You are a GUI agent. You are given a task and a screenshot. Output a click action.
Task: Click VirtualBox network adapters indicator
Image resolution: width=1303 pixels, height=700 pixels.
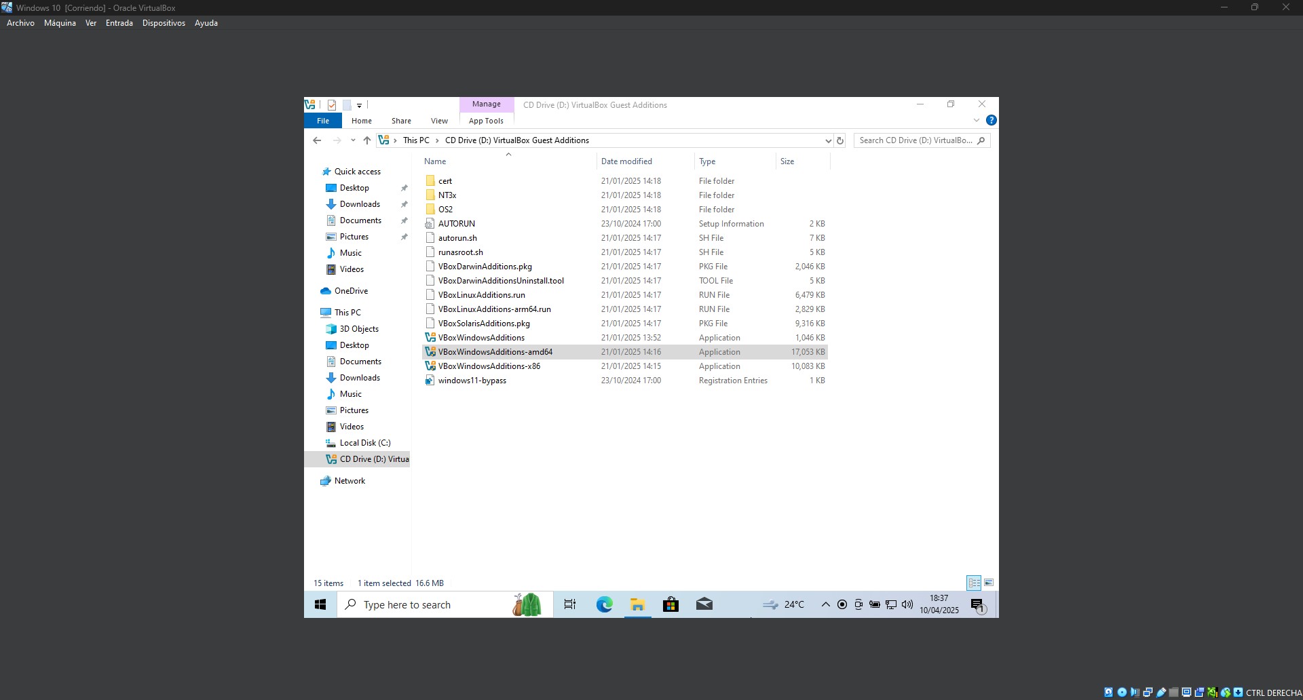point(1148,693)
